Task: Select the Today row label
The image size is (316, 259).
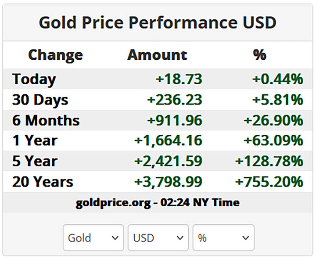Action: pyautogui.click(x=34, y=79)
